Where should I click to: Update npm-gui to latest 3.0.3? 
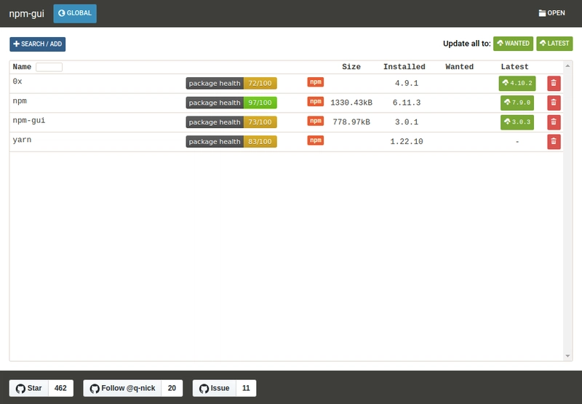click(x=517, y=122)
